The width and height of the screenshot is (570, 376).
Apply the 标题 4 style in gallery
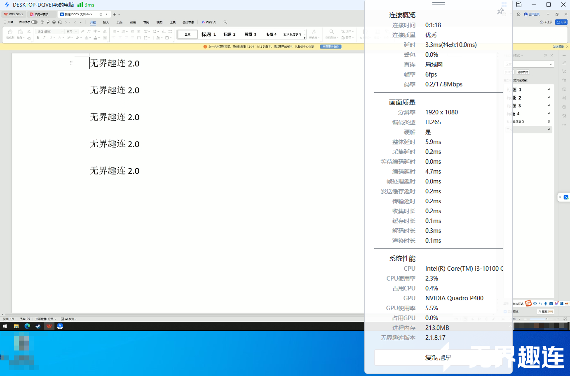271,35
